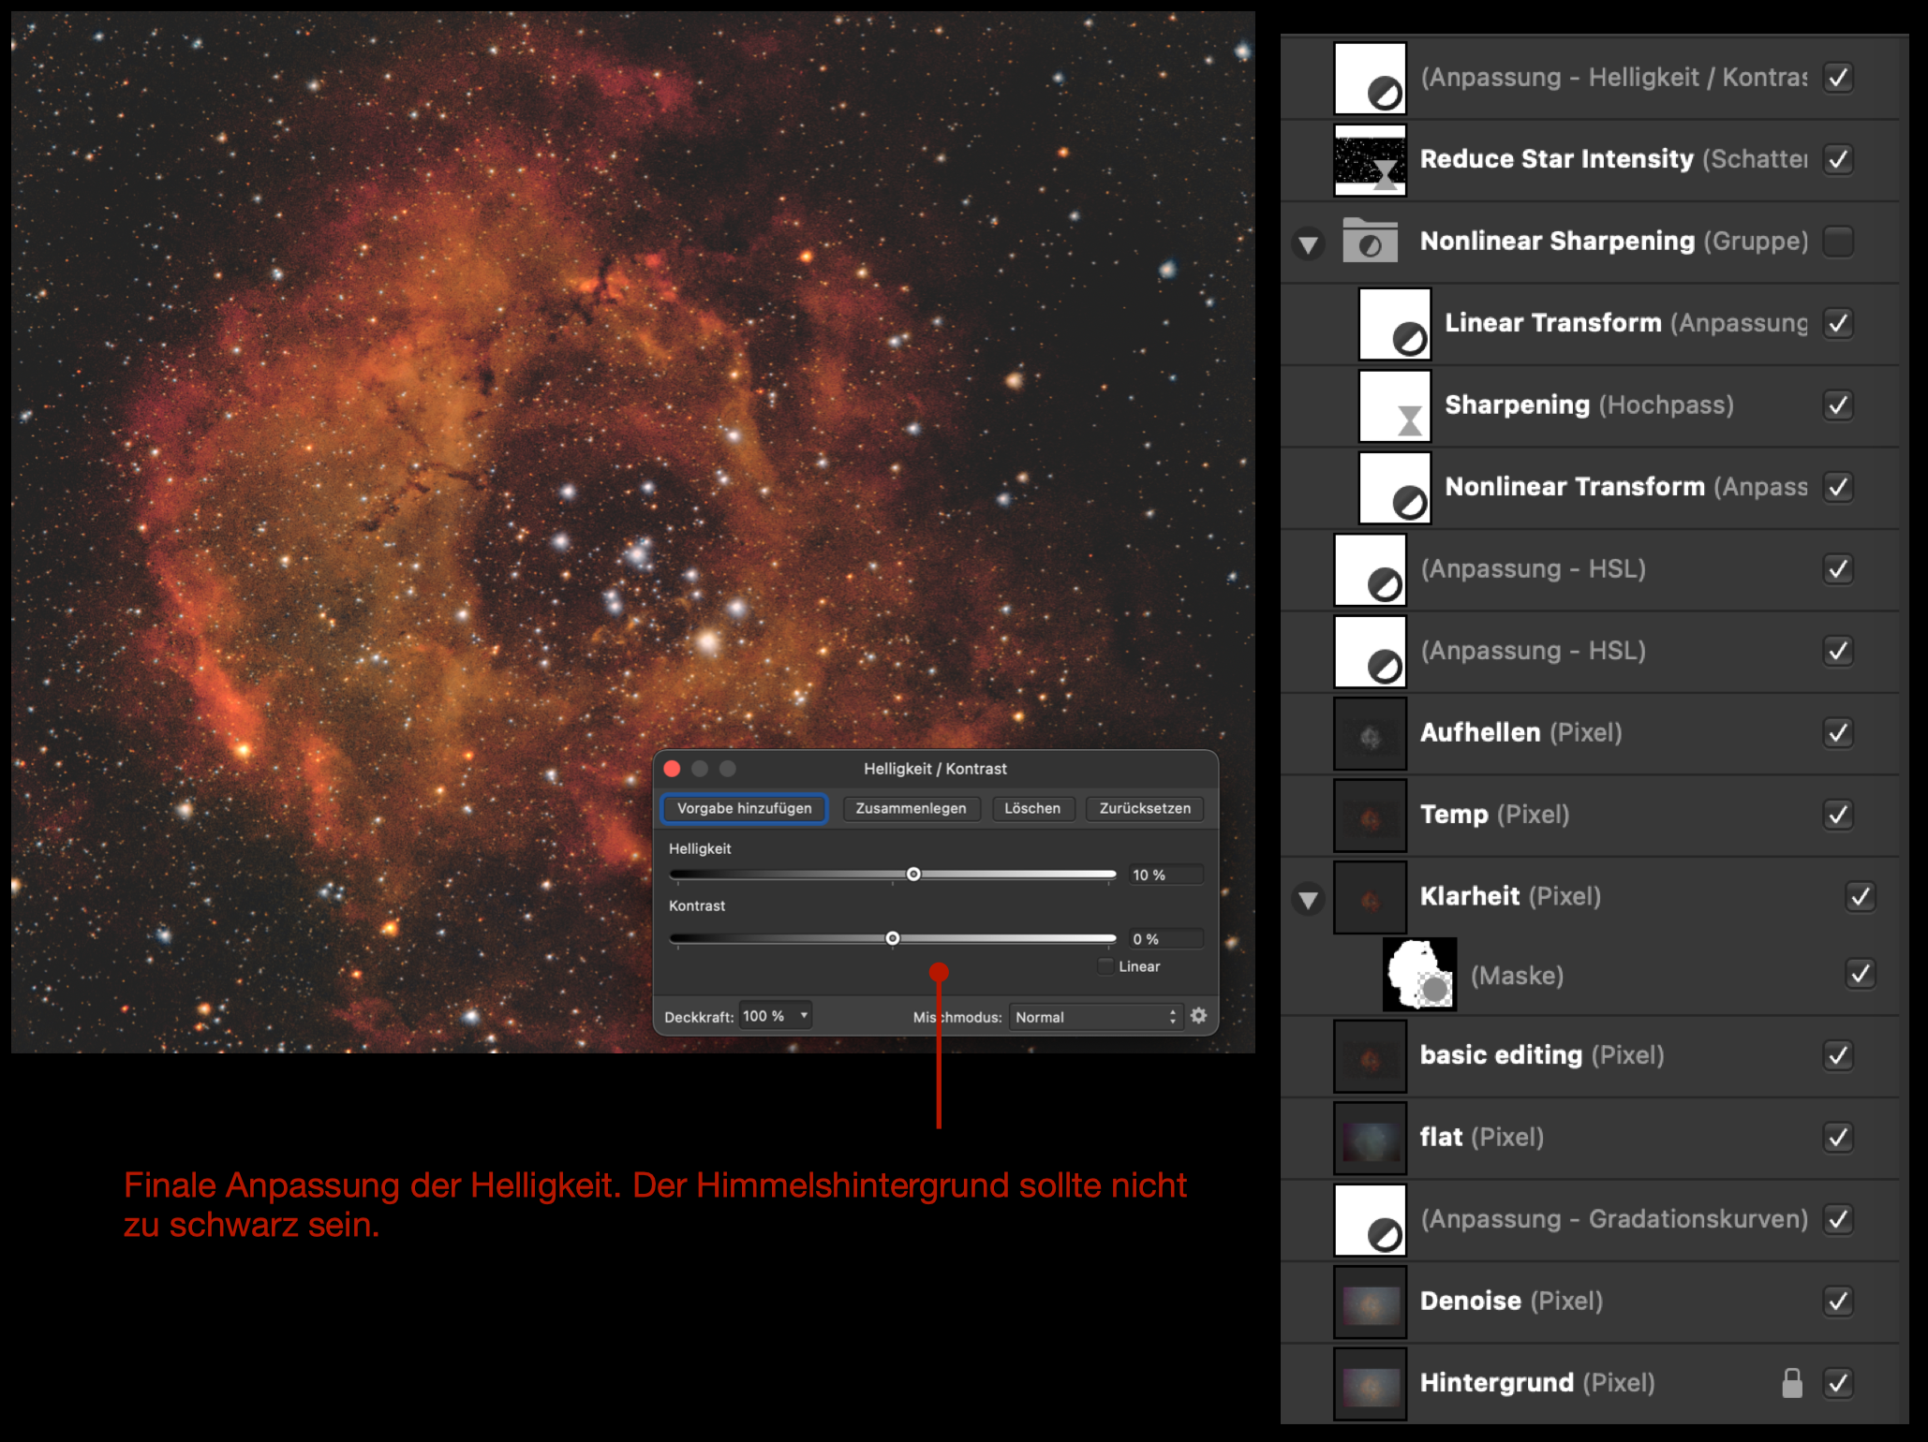This screenshot has height=1442, width=1928.
Task: Click the gear icon beside Mischmodus
Action: coord(1198,1016)
